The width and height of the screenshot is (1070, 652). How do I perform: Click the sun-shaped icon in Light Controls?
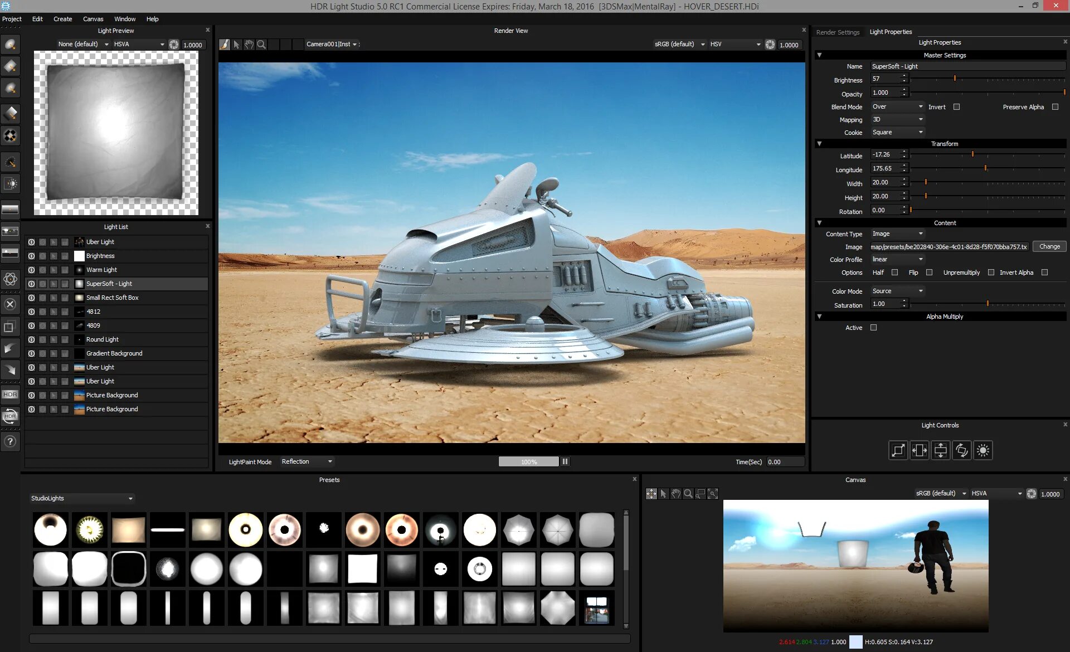click(983, 450)
